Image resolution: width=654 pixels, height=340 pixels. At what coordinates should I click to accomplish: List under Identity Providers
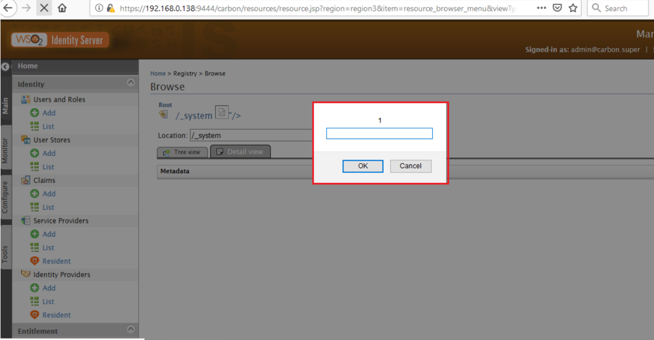(x=48, y=301)
